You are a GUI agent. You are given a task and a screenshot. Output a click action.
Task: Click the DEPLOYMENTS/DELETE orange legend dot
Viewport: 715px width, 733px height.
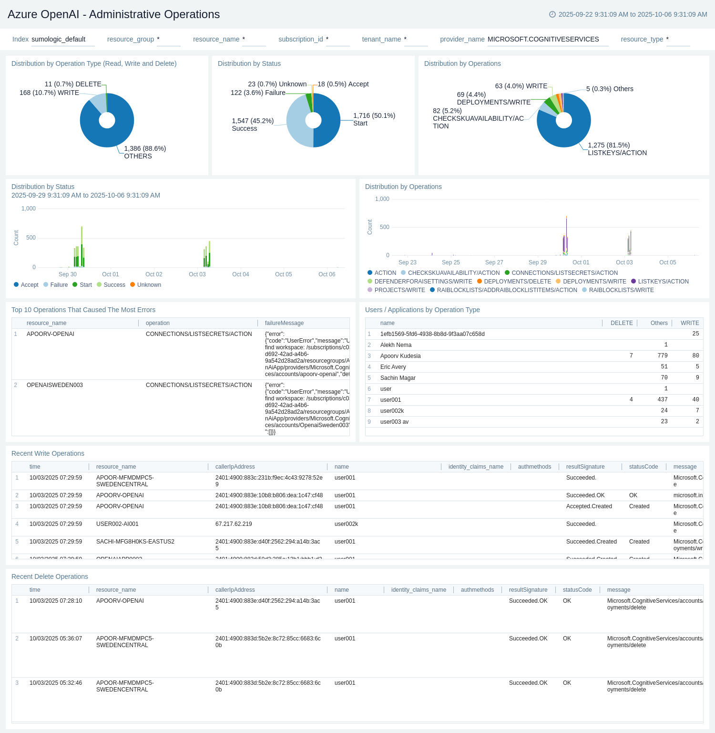point(480,282)
